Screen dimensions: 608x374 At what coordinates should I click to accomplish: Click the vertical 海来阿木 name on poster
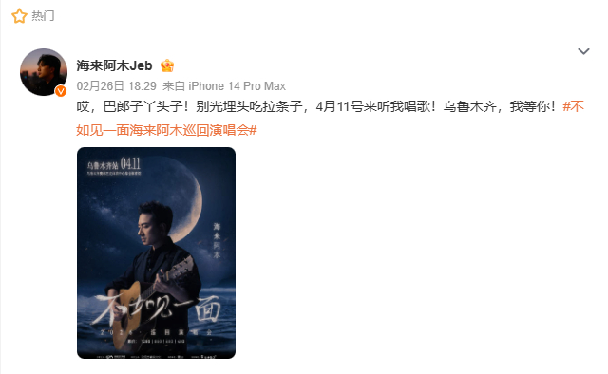[x=217, y=240]
